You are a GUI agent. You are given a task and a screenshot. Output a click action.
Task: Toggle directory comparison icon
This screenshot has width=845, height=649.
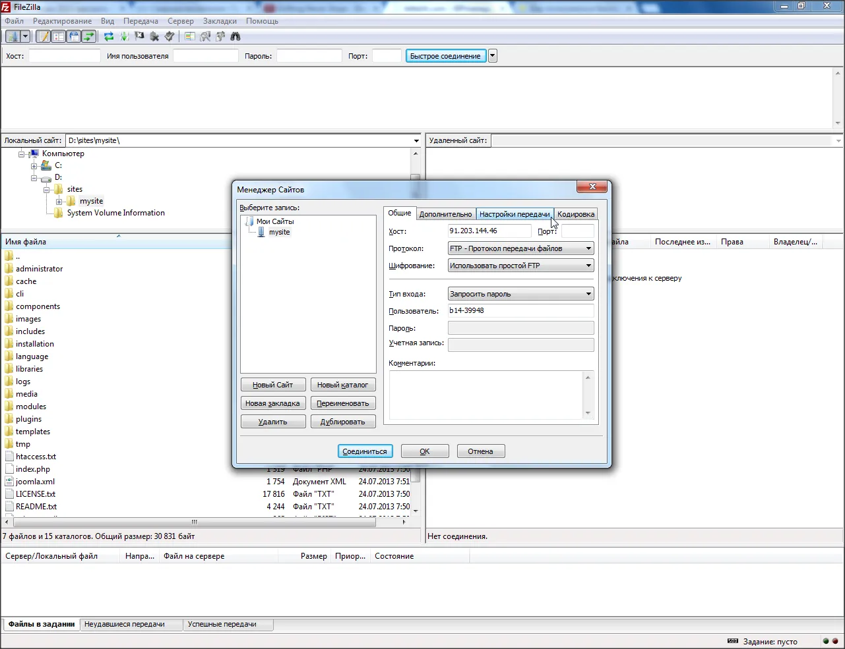pyautogui.click(x=205, y=36)
